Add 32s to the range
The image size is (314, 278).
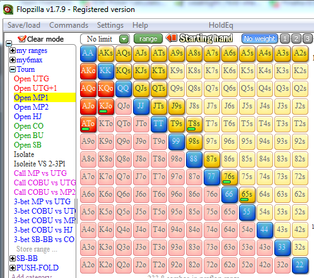[x=300, y=248]
